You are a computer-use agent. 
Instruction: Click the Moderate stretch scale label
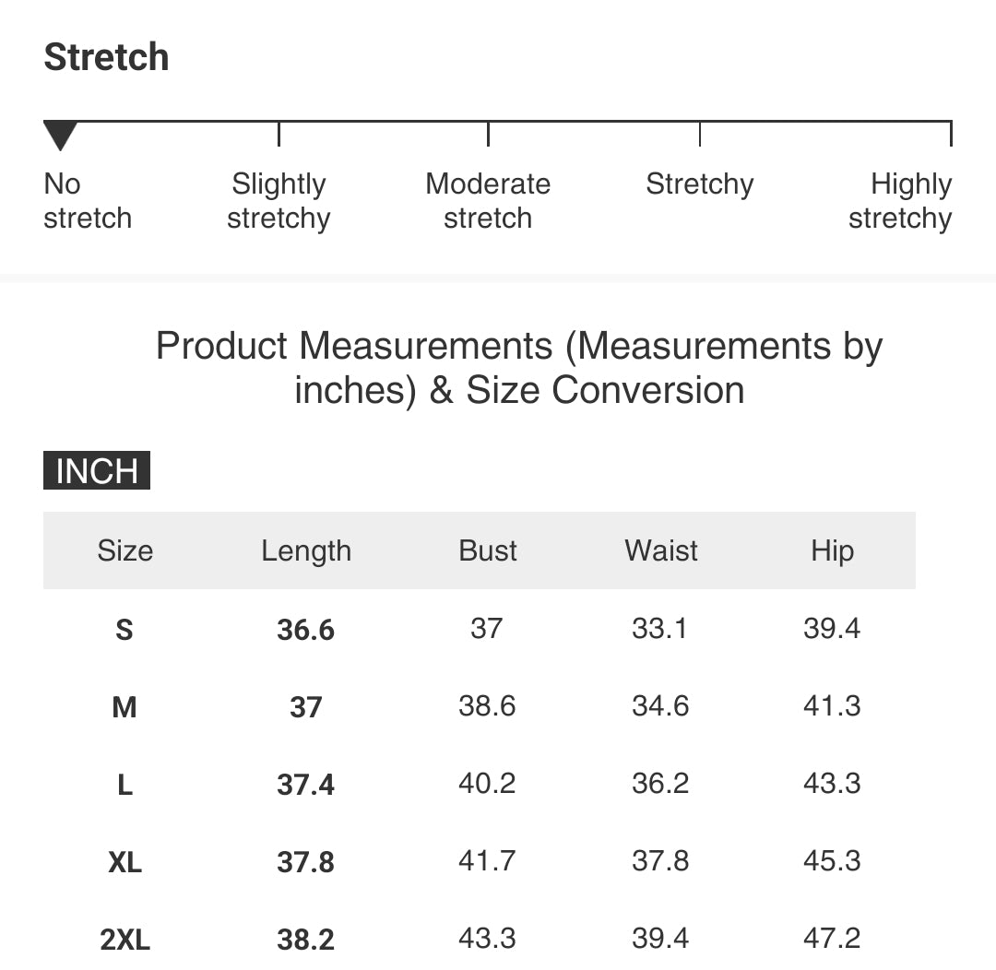click(x=488, y=201)
